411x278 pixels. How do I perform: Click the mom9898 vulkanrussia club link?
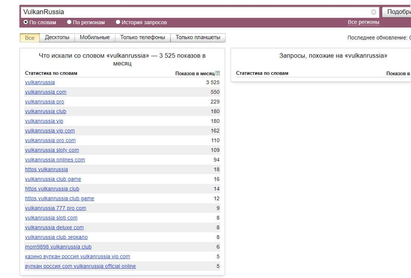click(x=58, y=247)
